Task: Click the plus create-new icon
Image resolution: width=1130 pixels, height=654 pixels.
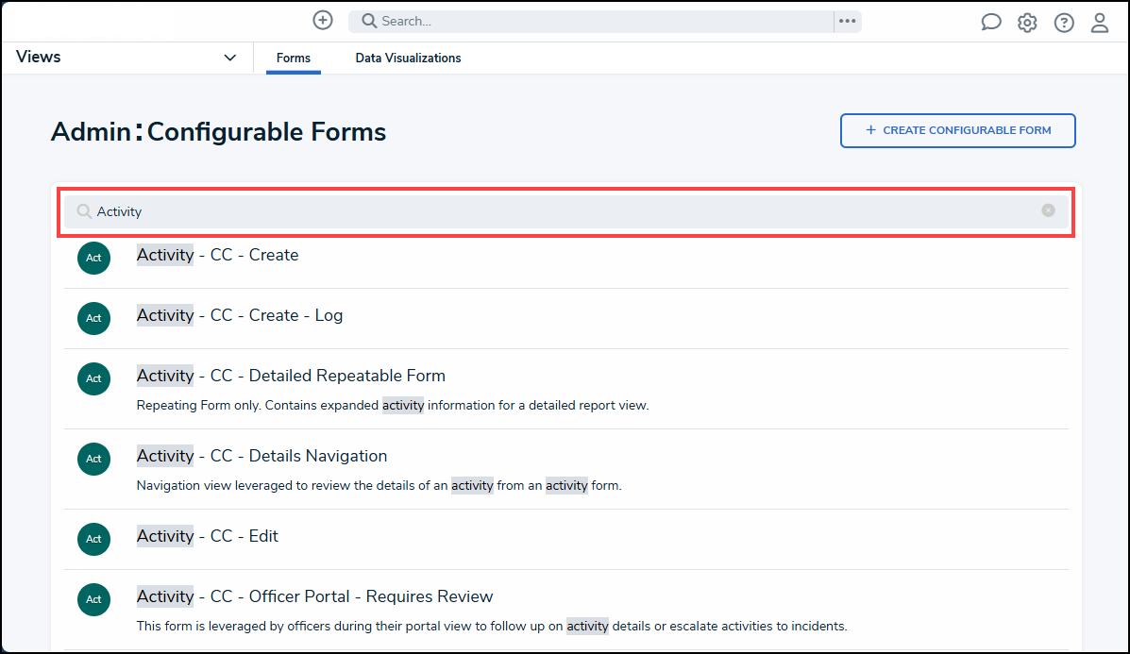Action: tap(323, 20)
